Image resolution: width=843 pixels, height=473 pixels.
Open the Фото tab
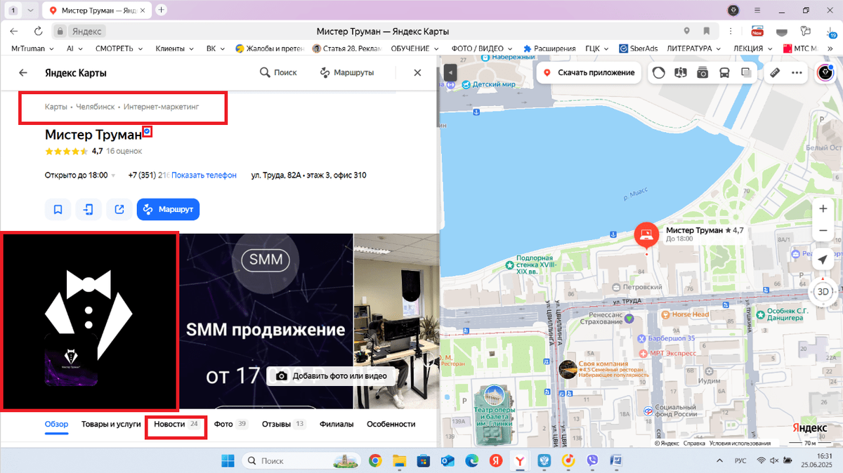[x=231, y=425]
